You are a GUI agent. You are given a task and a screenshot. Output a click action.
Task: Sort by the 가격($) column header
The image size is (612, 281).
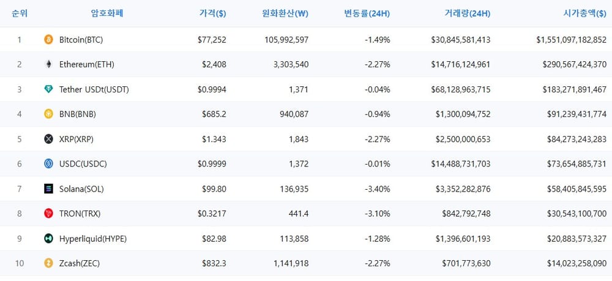click(x=213, y=13)
